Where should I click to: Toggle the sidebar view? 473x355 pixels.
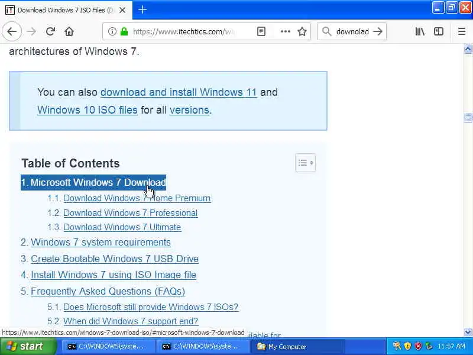(x=439, y=31)
